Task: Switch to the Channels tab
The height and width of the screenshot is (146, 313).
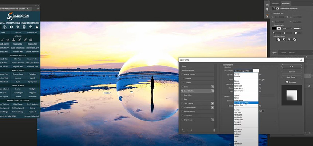Action: pos(283,53)
